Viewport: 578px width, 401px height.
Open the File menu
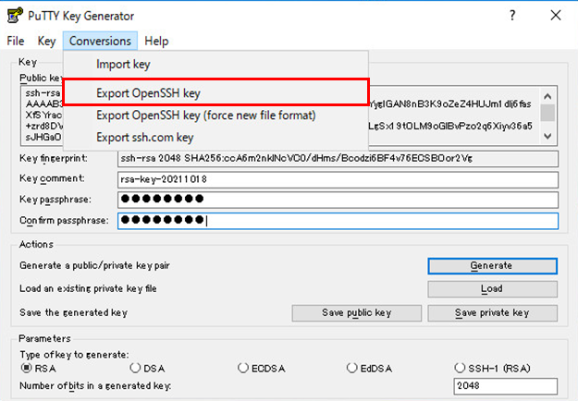tap(16, 41)
